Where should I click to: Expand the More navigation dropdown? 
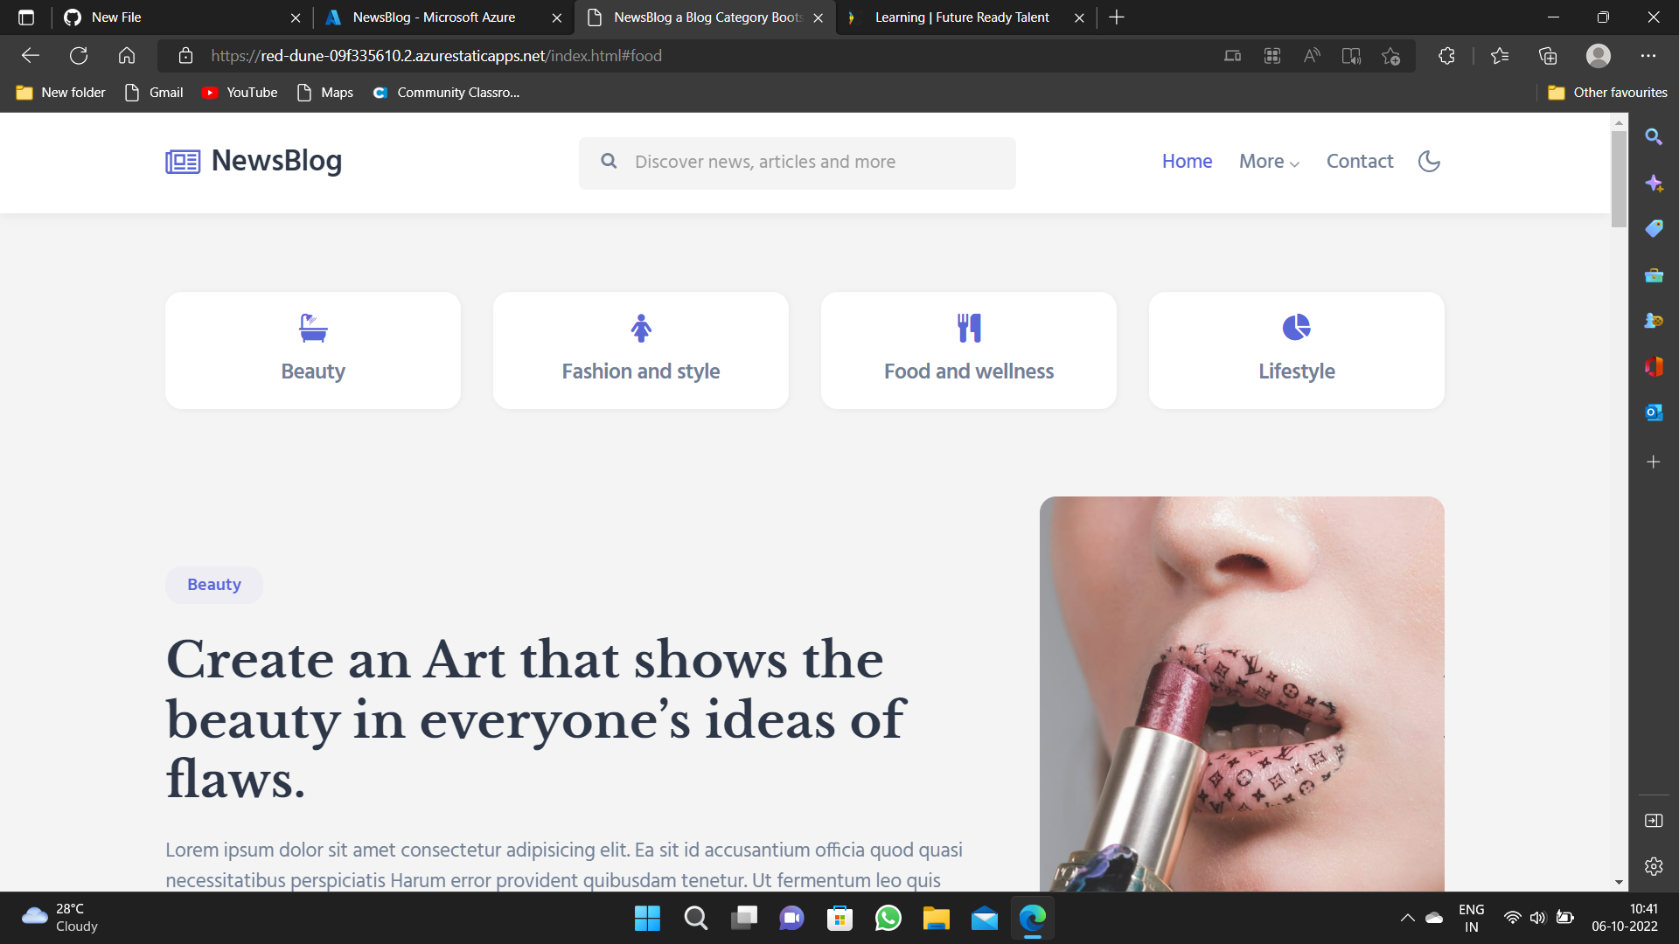(x=1269, y=161)
